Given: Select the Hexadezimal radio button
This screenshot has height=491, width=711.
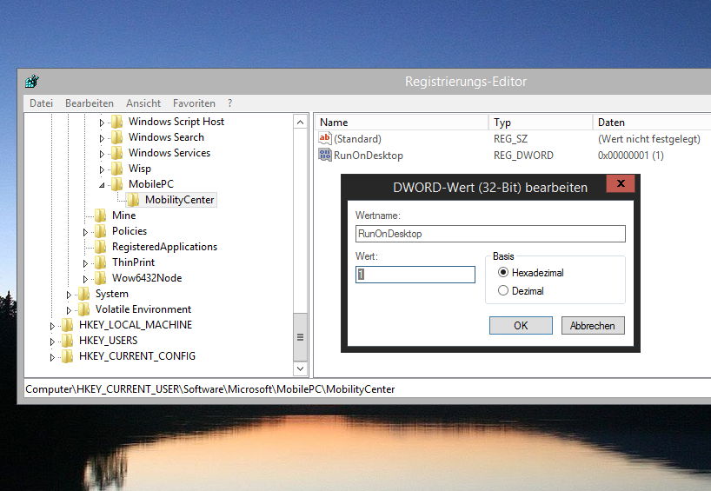Looking at the screenshot, I should (503, 273).
